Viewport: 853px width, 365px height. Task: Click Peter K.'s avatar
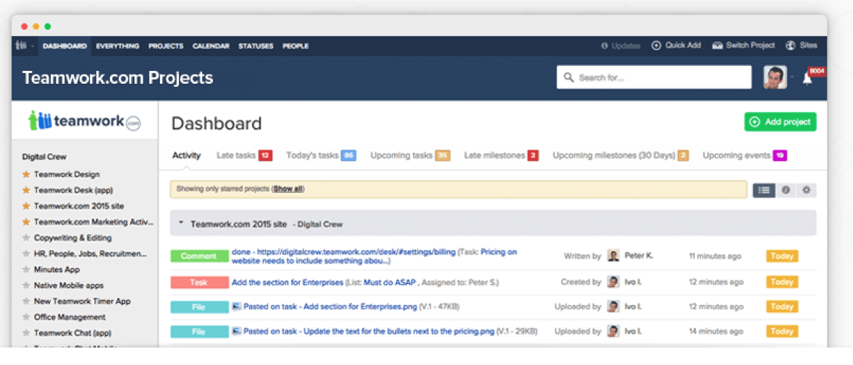(613, 256)
